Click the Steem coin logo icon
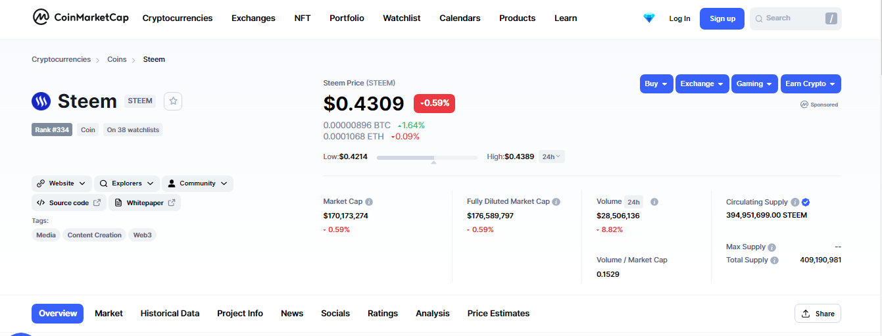This screenshot has height=336, width=882. (41, 101)
